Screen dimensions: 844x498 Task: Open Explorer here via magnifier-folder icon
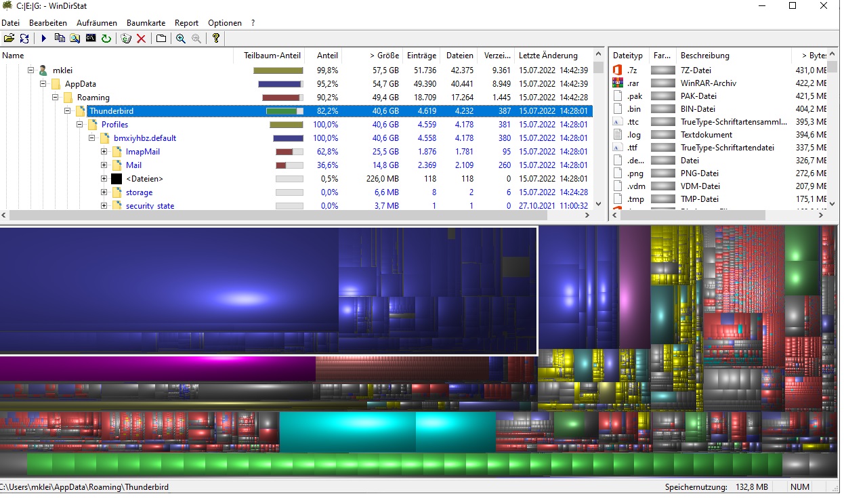(x=75, y=39)
